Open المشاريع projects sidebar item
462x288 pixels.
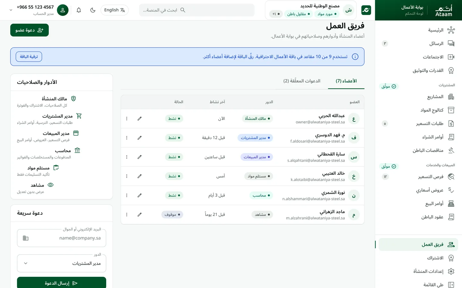pyautogui.click(x=418, y=97)
